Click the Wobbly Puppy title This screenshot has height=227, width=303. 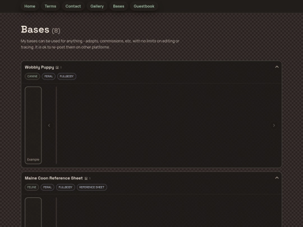[x=39, y=67]
